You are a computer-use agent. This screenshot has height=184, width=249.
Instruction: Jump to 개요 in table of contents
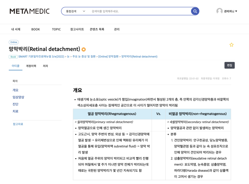[x=15, y=90]
